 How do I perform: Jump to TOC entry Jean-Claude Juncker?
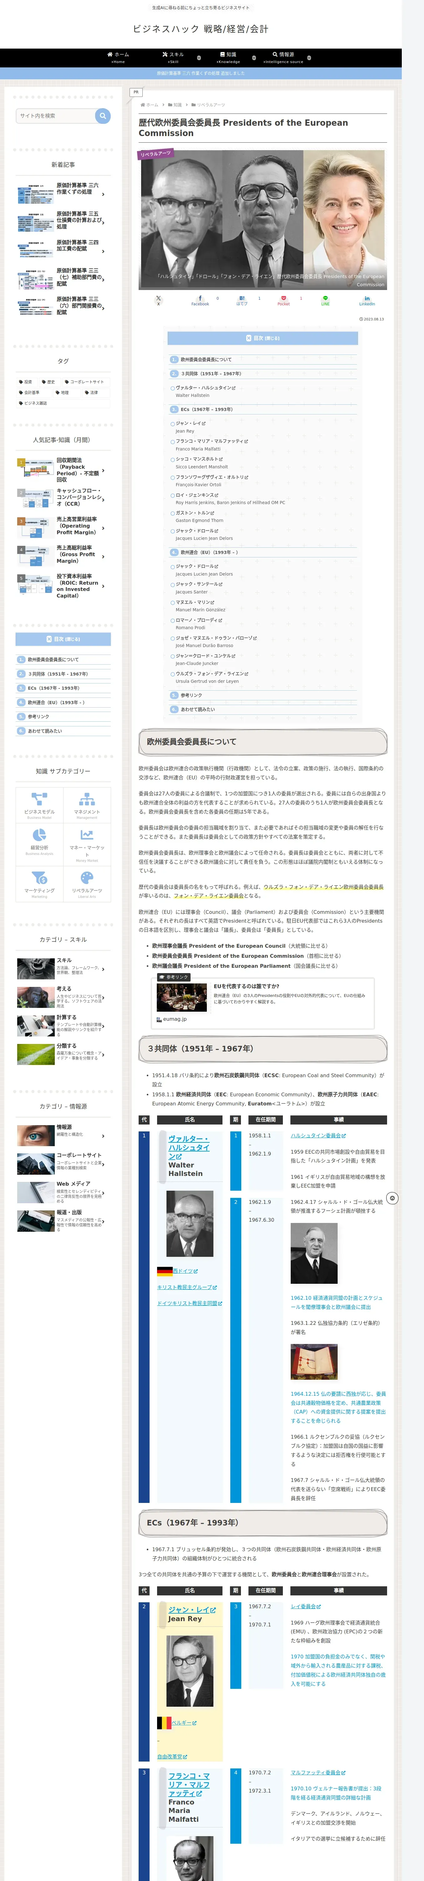click(197, 663)
